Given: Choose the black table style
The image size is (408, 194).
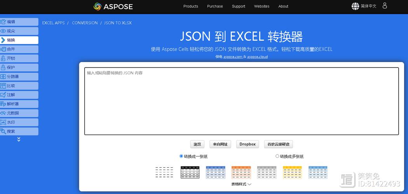Looking at the screenshot, I should pyautogui.click(x=190, y=172).
